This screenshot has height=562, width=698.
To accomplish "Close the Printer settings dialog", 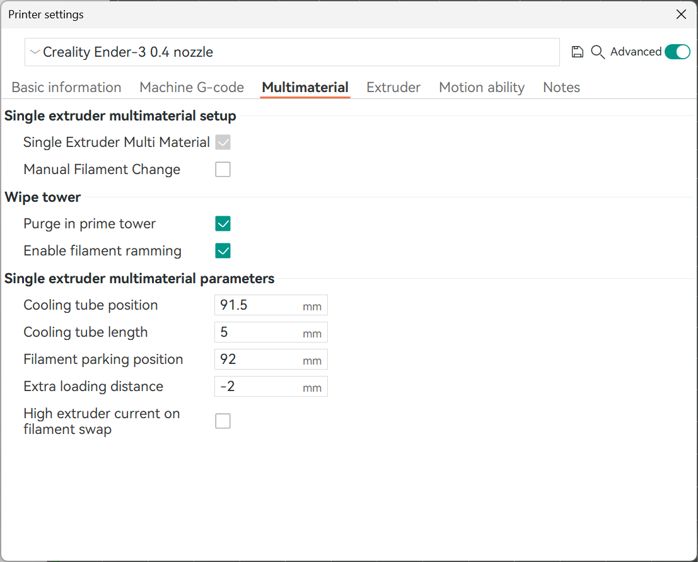I will point(681,15).
